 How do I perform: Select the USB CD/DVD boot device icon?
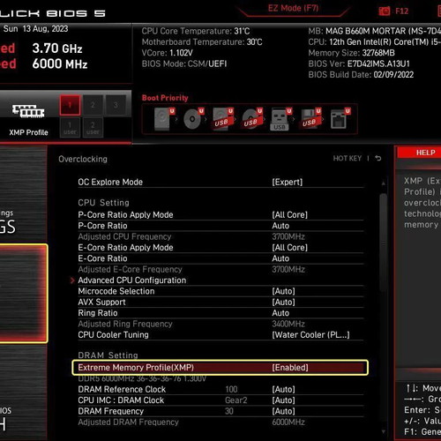tap(251, 118)
